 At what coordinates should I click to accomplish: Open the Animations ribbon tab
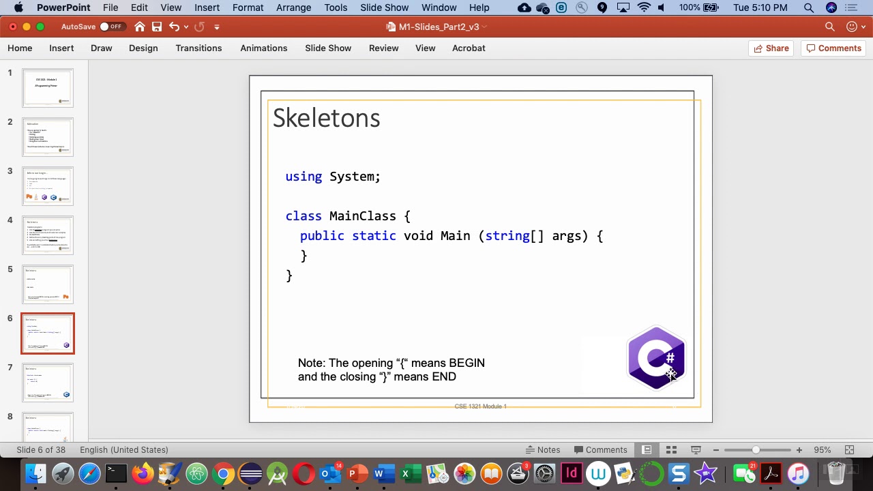[264, 48]
